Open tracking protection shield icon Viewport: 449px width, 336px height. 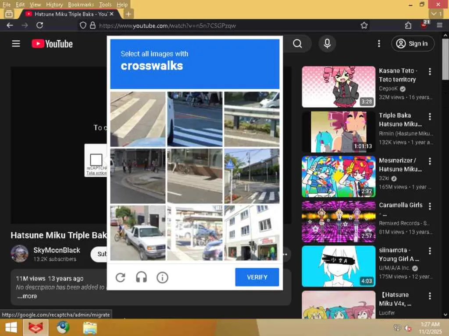tap(83, 25)
